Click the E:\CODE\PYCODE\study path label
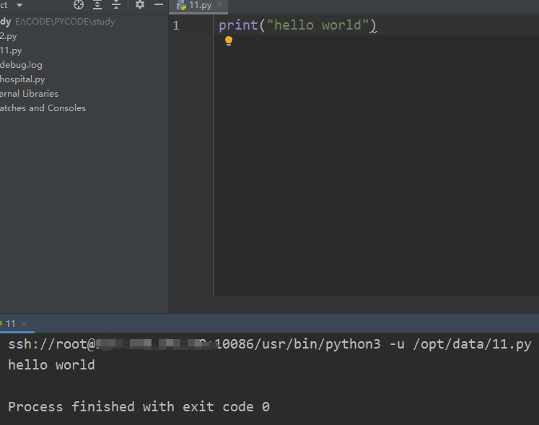This screenshot has height=425, width=539. tap(65, 22)
